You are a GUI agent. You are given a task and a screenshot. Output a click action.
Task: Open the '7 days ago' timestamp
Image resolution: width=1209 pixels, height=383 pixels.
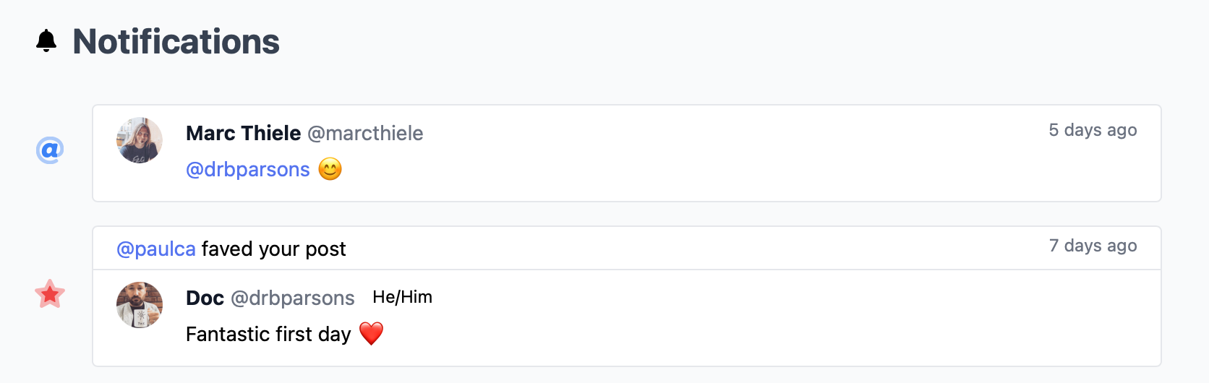1093,246
